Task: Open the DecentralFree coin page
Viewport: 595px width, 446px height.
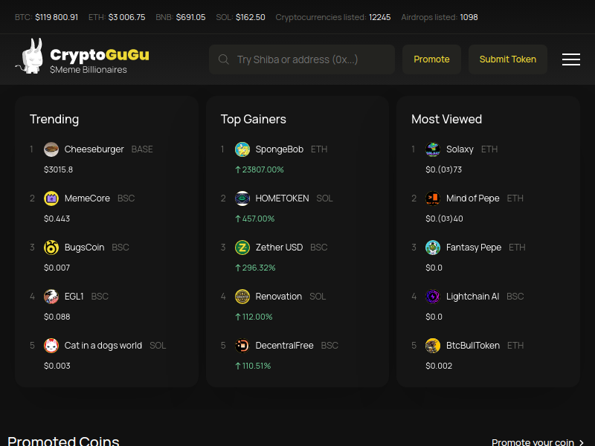Action: (x=284, y=346)
